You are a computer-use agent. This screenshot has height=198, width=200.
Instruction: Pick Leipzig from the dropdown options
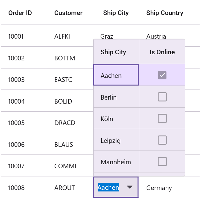click(110, 141)
